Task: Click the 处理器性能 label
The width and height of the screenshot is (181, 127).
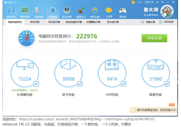Action: pos(25,95)
